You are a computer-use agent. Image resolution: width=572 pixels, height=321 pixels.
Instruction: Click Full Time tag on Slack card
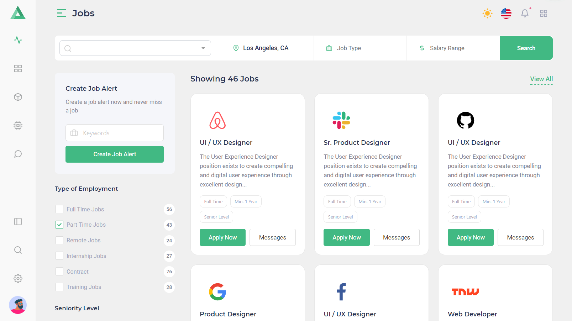pyautogui.click(x=337, y=201)
